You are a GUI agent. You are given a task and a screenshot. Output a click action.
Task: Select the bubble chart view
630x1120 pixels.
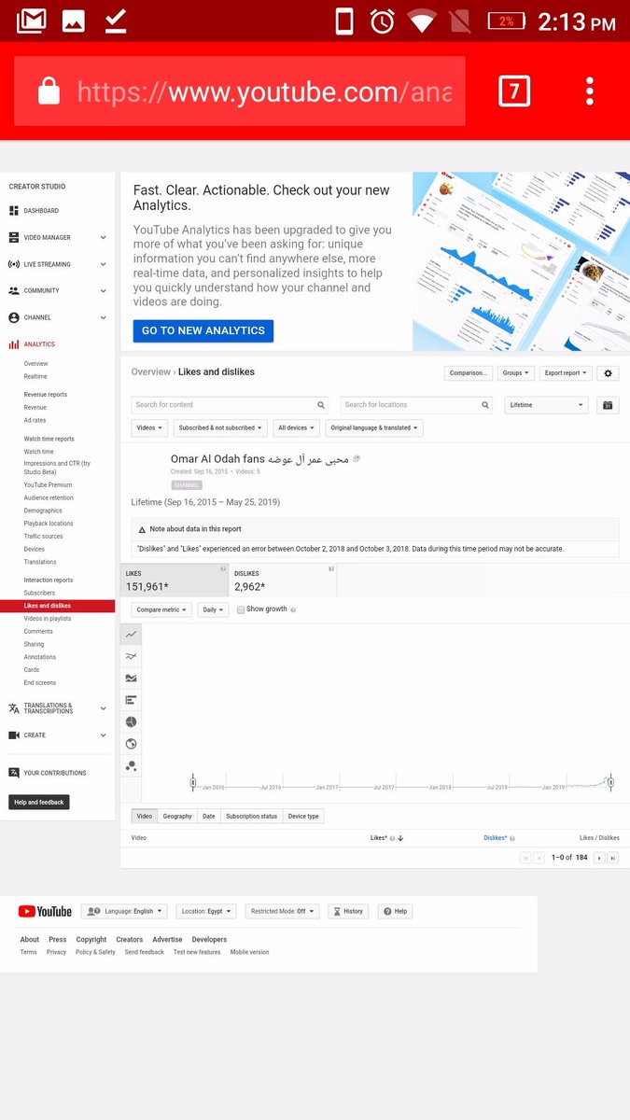point(131,765)
